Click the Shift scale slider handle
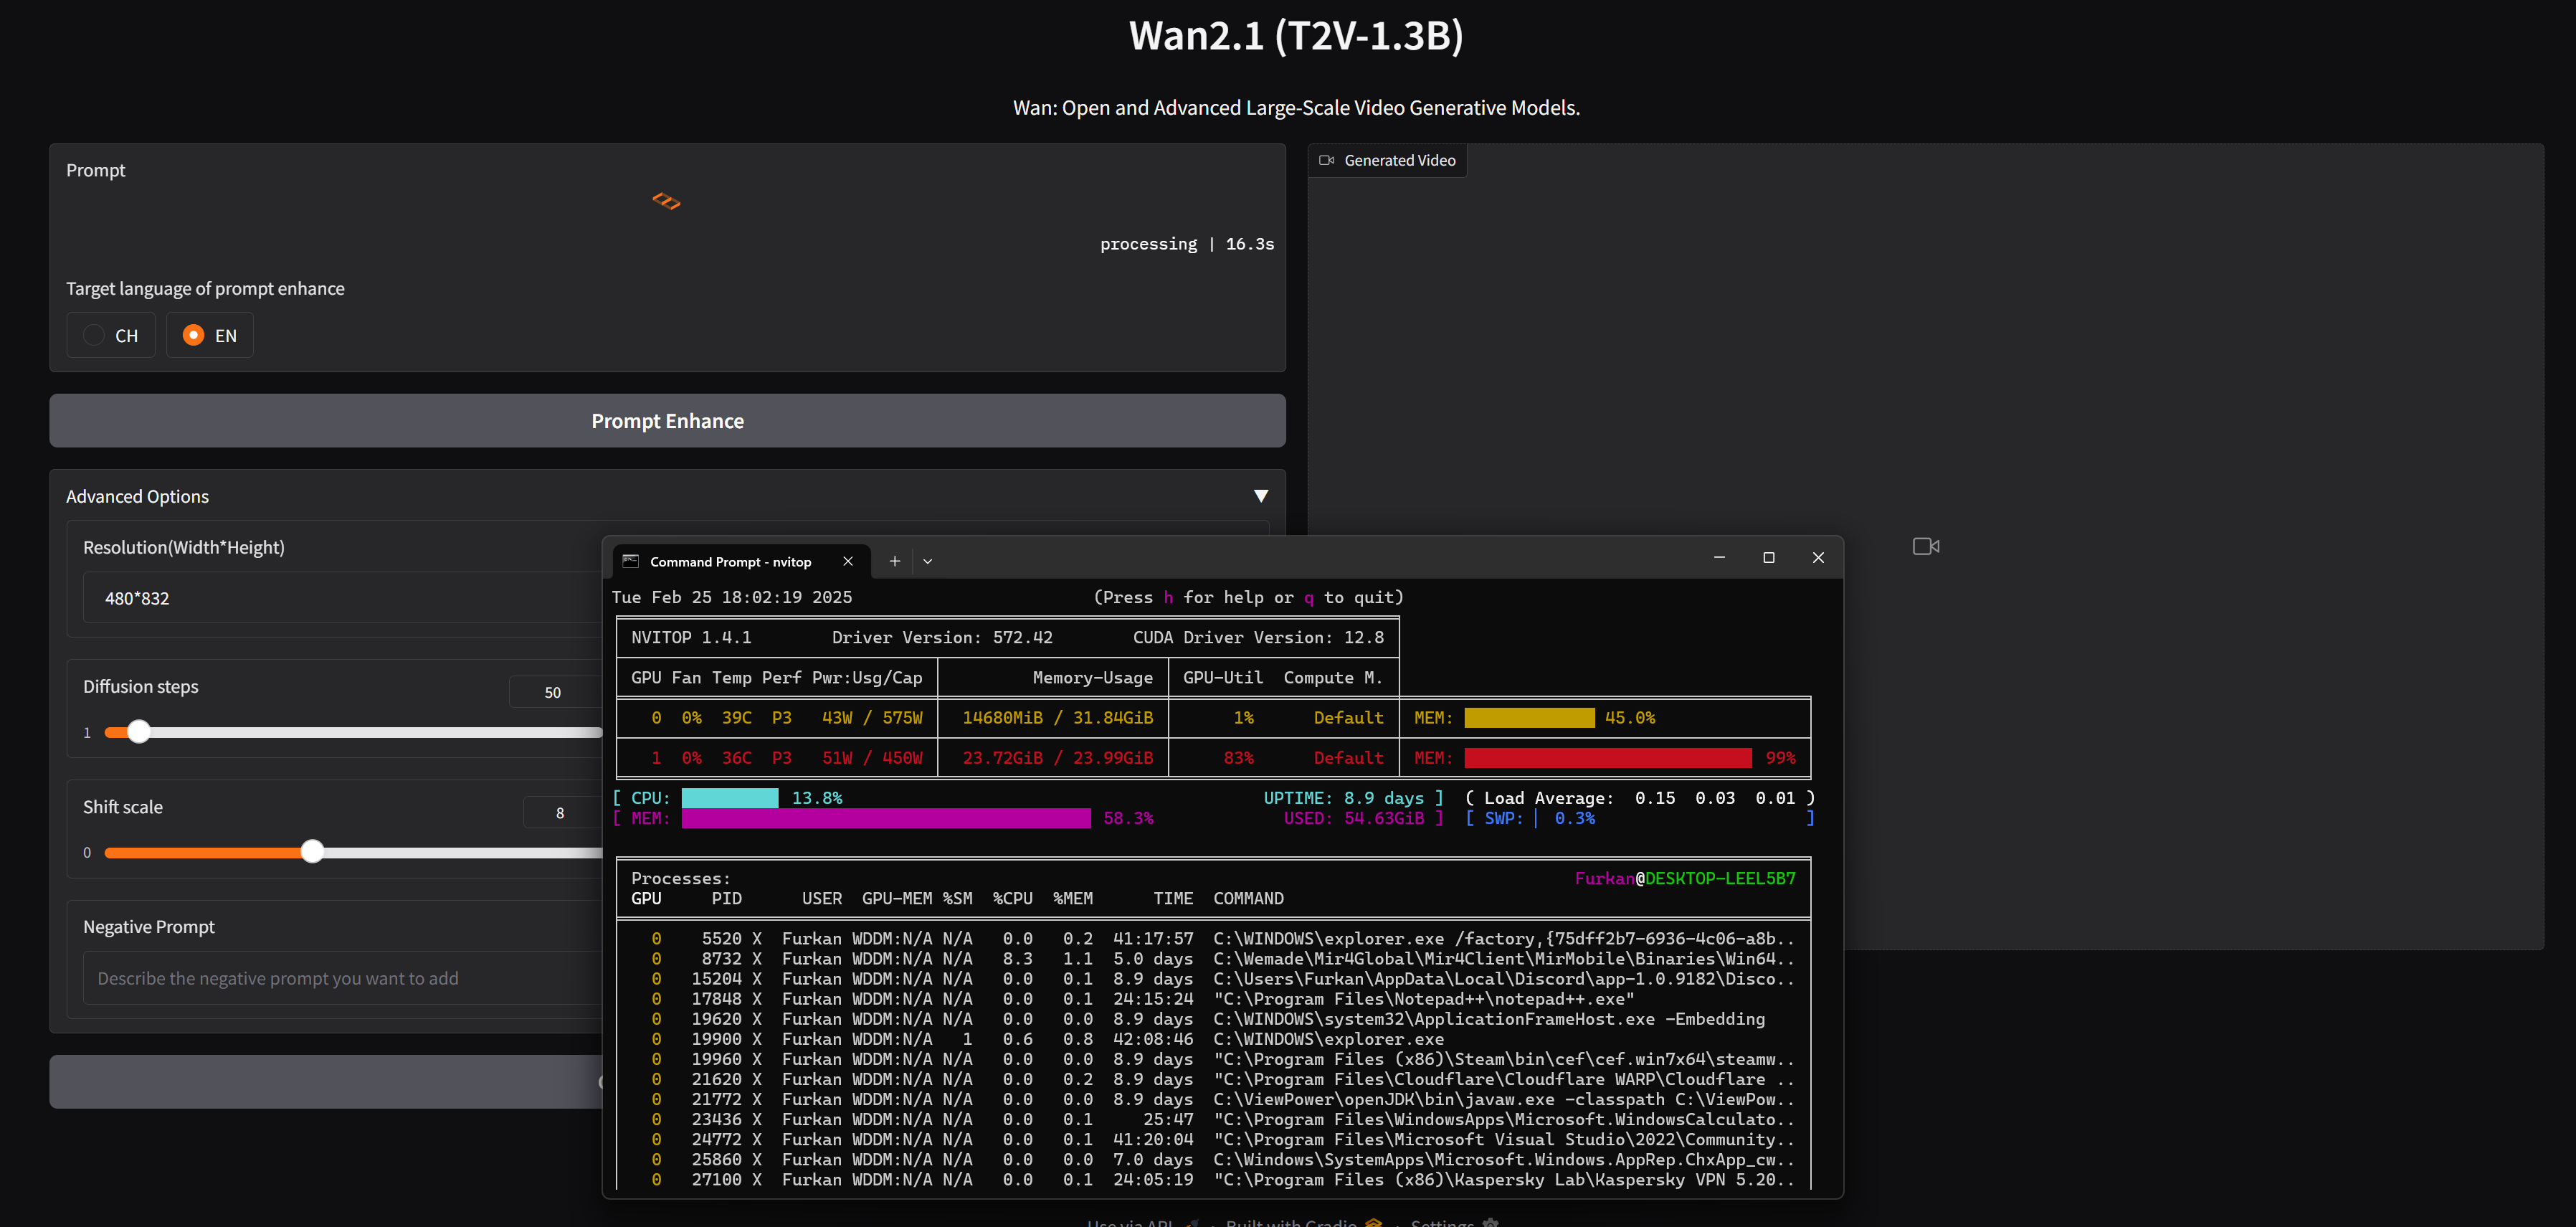Viewport: 2576px width, 1227px height. [313, 852]
